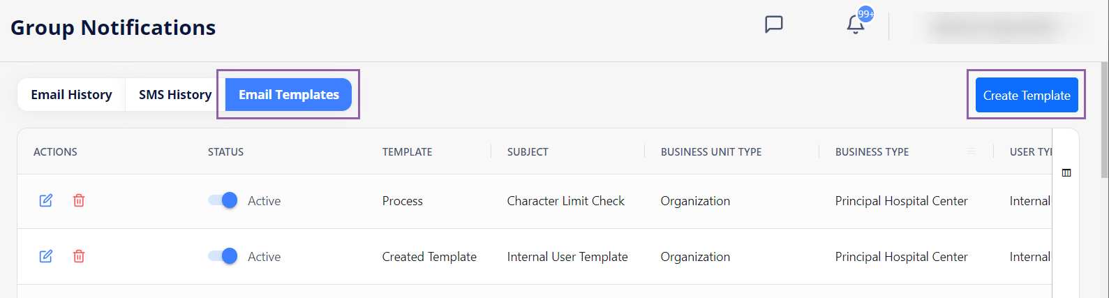
Task: Open the table columns chooser icon
Action: [1066, 172]
